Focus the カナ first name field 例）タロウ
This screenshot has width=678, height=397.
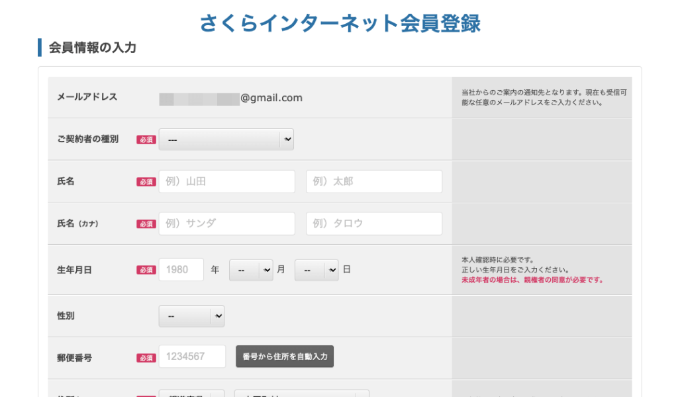click(x=374, y=224)
